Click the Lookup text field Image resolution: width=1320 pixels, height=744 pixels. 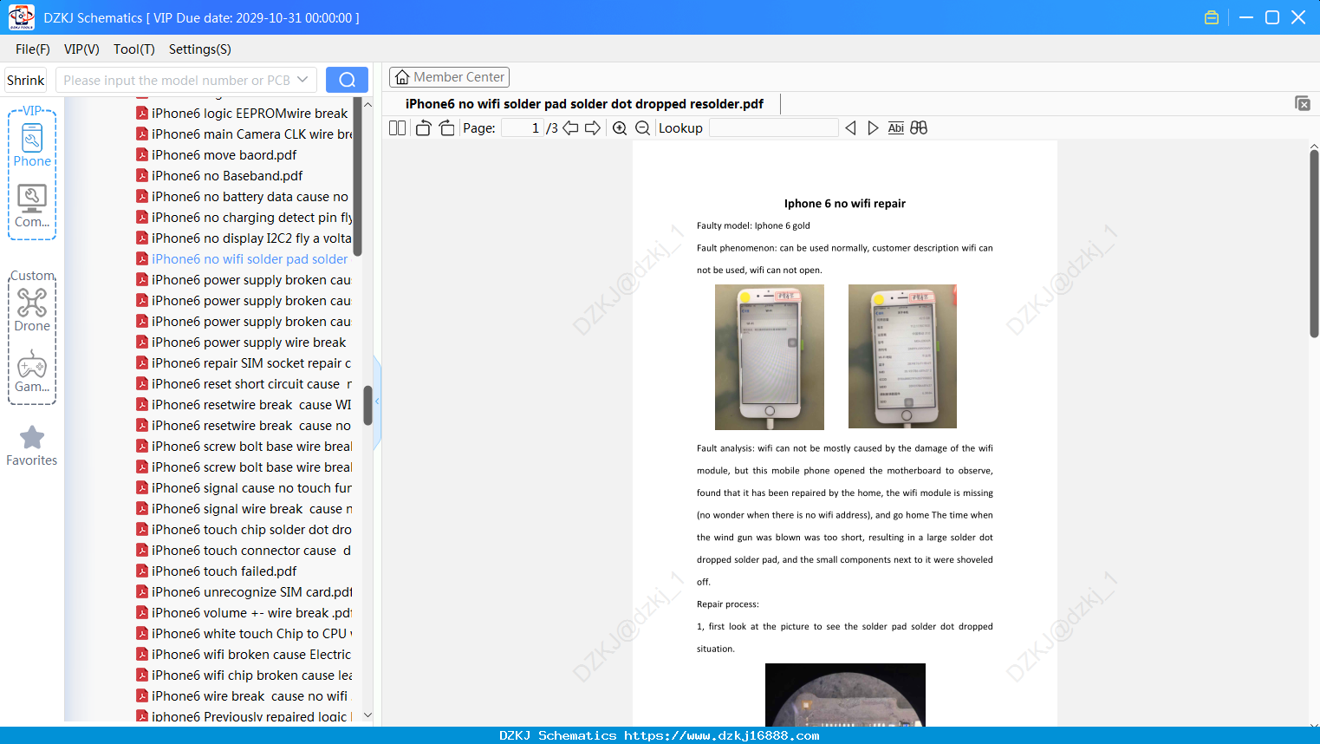click(x=773, y=128)
